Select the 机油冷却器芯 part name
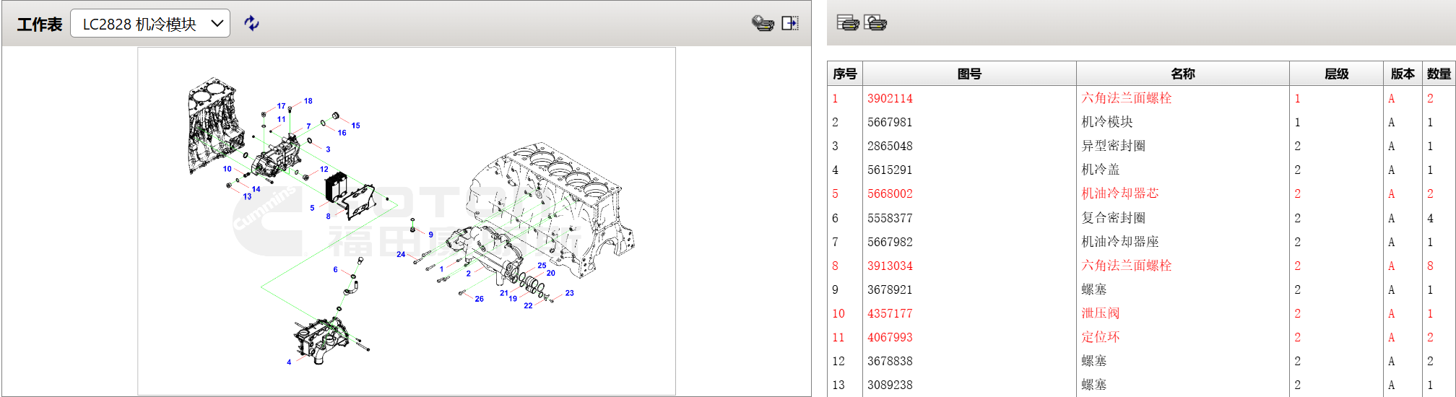This screenshot has width=1456, height=397. (1119, 193)
